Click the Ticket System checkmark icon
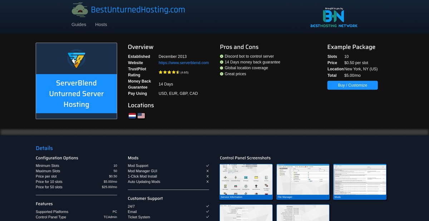 (207, 217)
